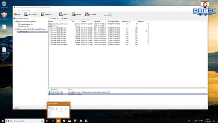Collapse the Removable Disk1 tree node
Screen dimensions: 218x123
[x=14, y=29]
